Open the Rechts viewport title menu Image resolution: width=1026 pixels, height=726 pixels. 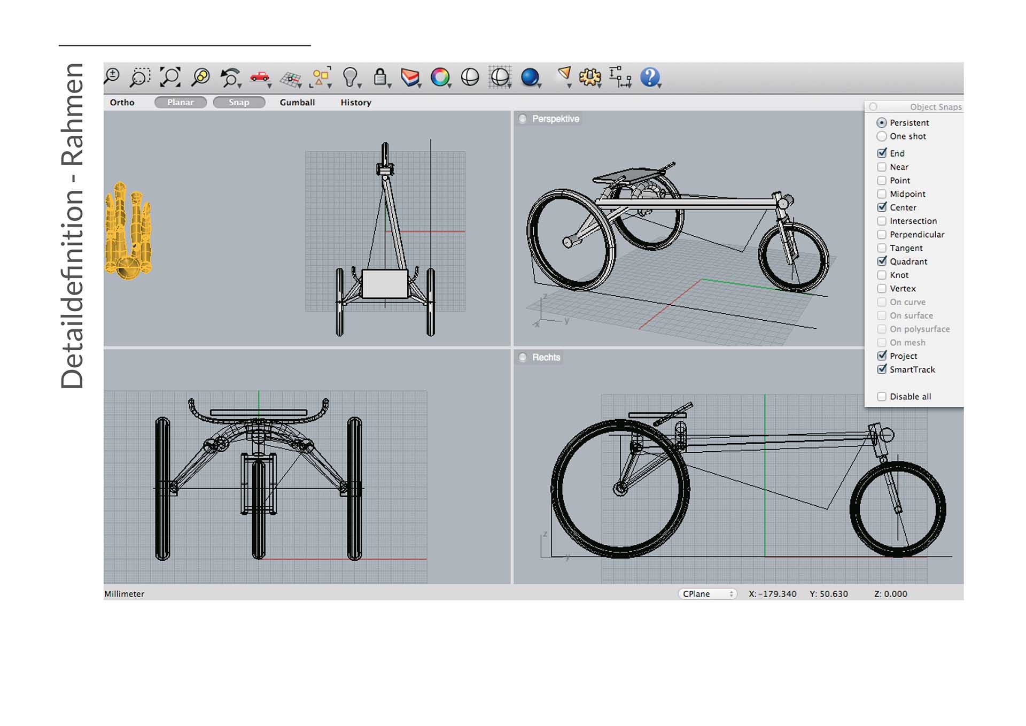pyautogui.click(x=546, y=357)
